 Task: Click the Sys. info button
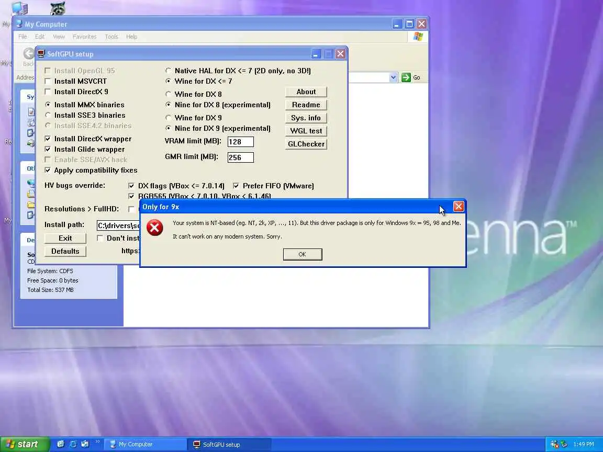[306, 118]
